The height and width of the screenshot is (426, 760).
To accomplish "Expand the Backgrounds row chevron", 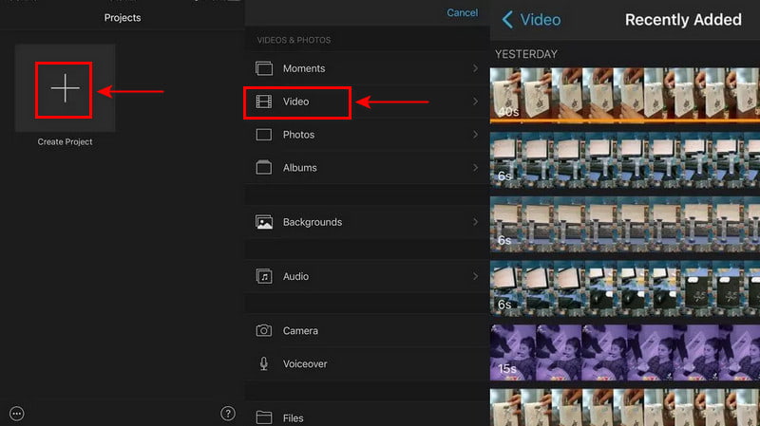I will pyautogui.click(x=475, y=222).
